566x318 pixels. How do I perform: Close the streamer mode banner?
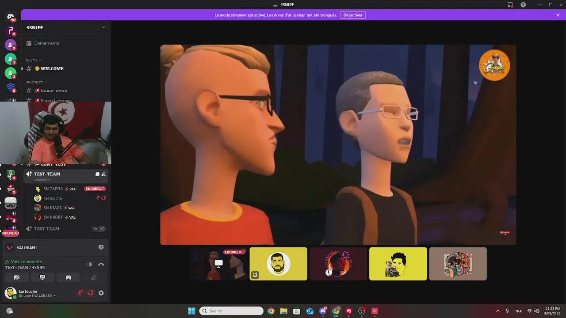tap(558, 15)
